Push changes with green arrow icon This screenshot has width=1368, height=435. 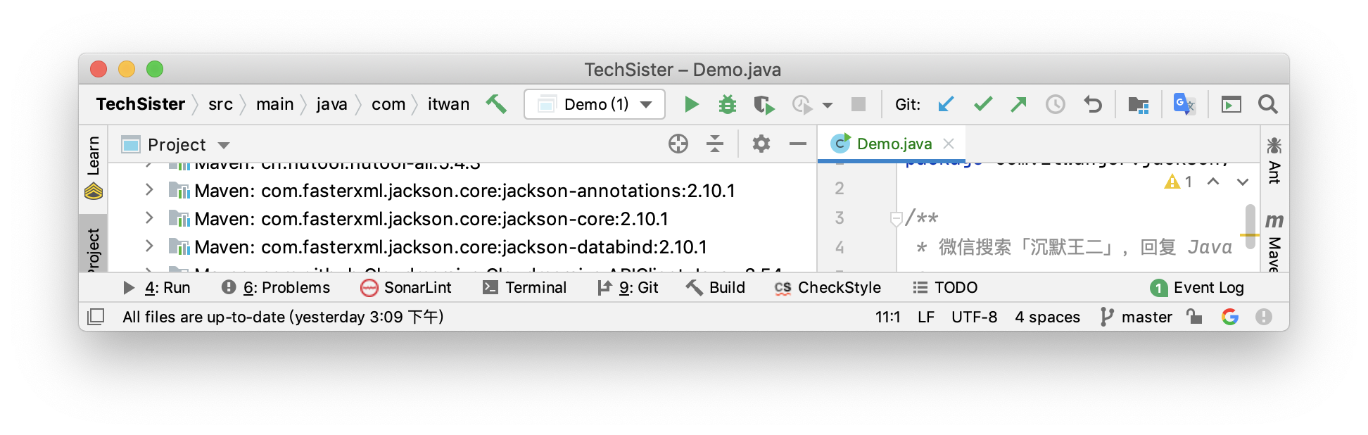1018,105
